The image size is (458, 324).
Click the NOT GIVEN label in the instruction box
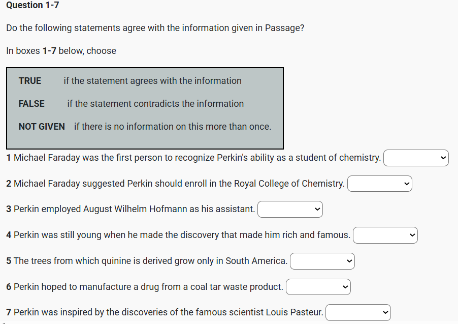42,127
